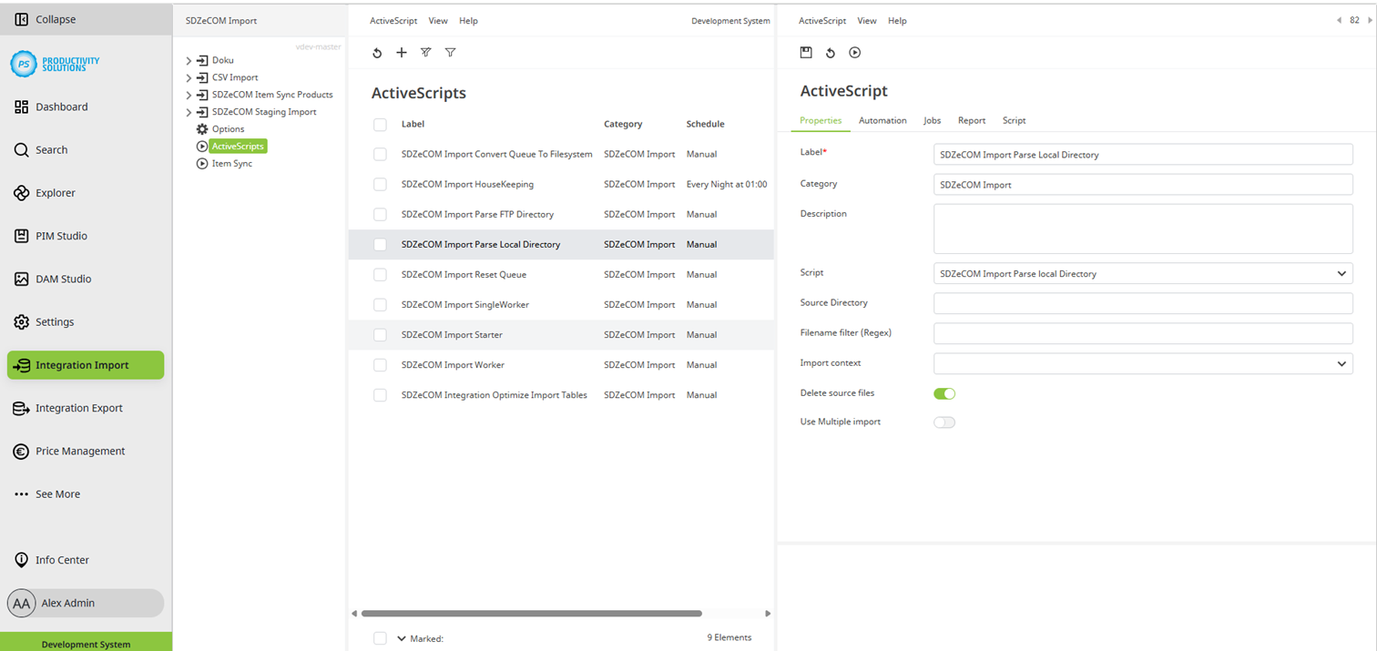Create a new ActiveScript with the plus icon
The height and width of the screenshot is (651, 1377).
click(x=401, y=53)
